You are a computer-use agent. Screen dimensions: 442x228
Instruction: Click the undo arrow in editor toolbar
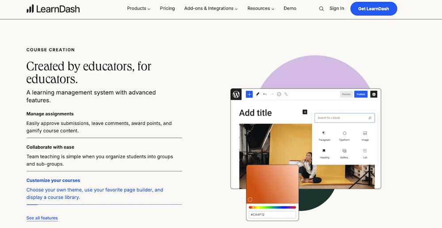(x=265, y=94)
